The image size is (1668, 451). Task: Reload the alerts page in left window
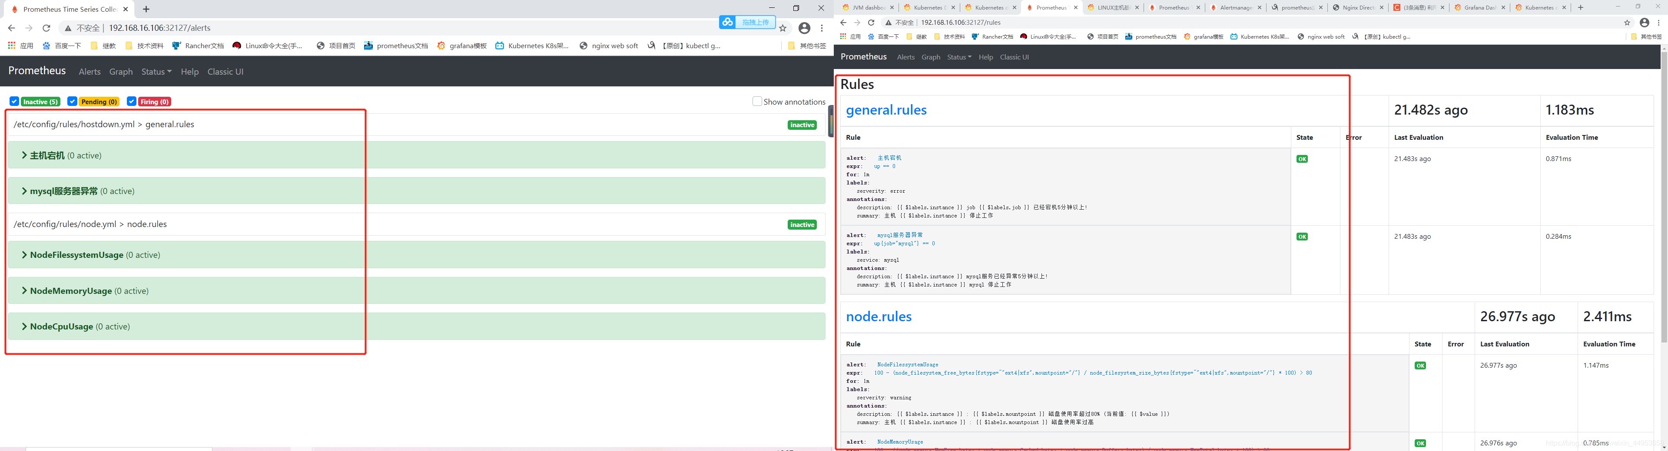tap(46, 28)
